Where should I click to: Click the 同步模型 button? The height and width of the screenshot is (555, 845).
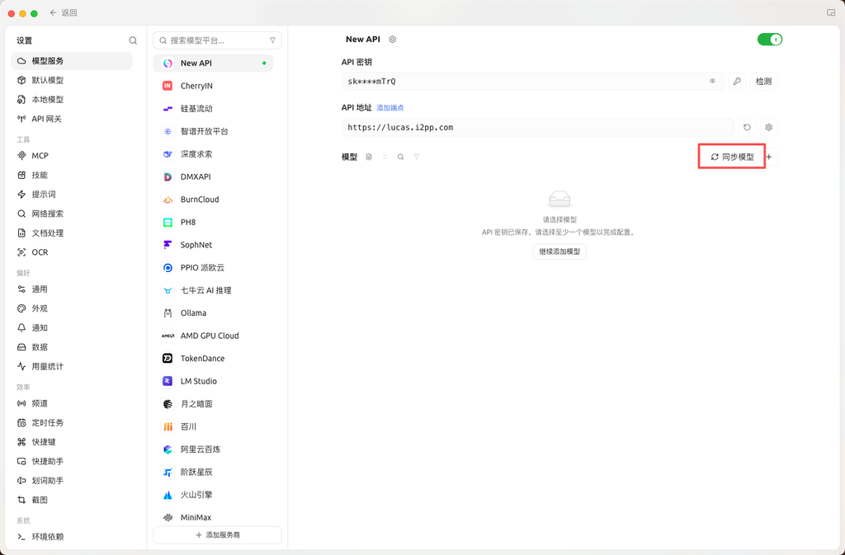(x=733, y=157)
